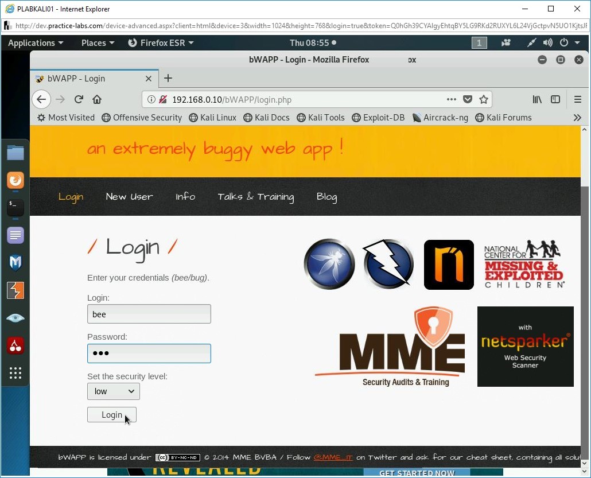This screenshot has height=478, width=591.
Task: Bookmark this page with the star icon
Action: (x=484, y=99)
